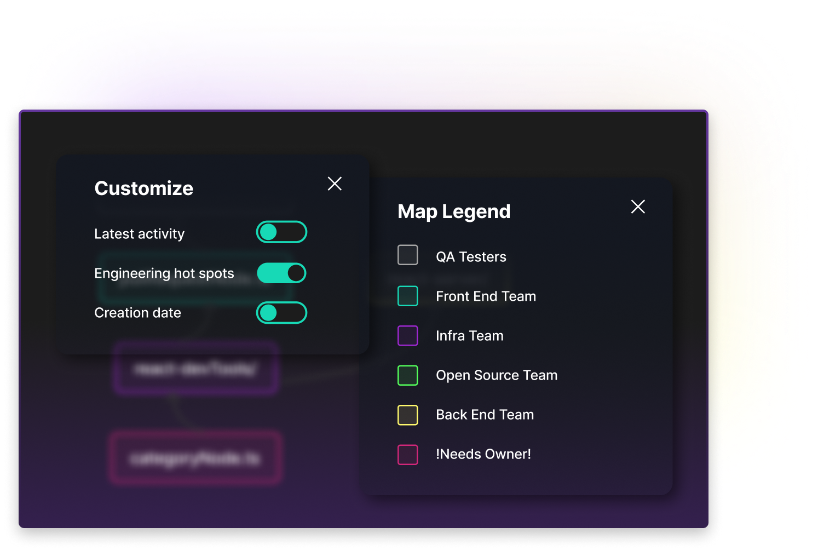Click the Map Legend panel header
818x550 pixels.
454,211
